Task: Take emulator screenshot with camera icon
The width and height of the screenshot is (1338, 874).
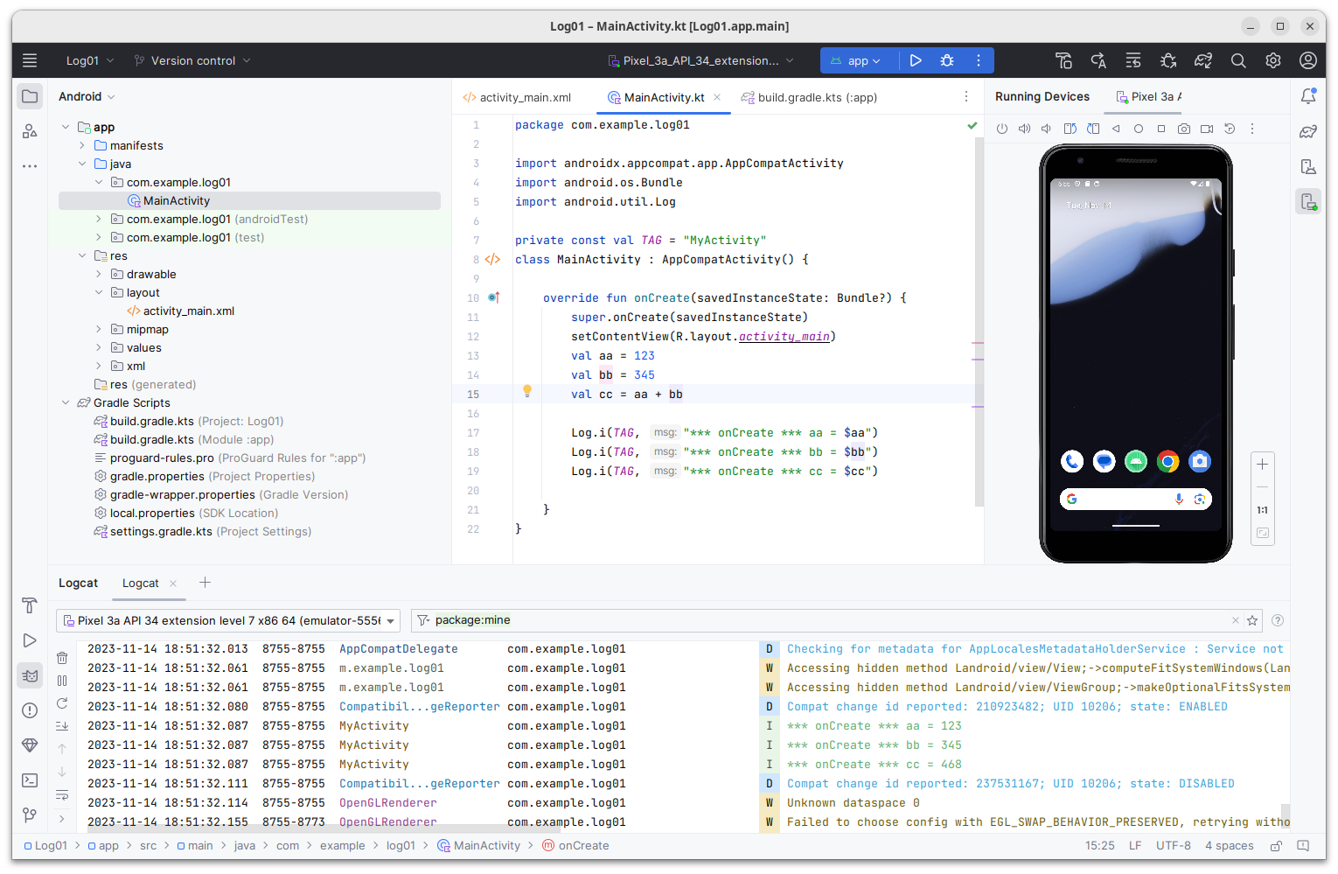Action: pyautogui.click(x=1184, y=129)
